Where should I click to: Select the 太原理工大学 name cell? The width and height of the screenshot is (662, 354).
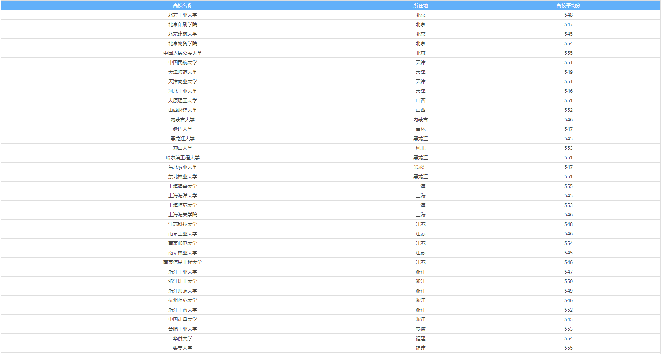click(x=182, y=101)
